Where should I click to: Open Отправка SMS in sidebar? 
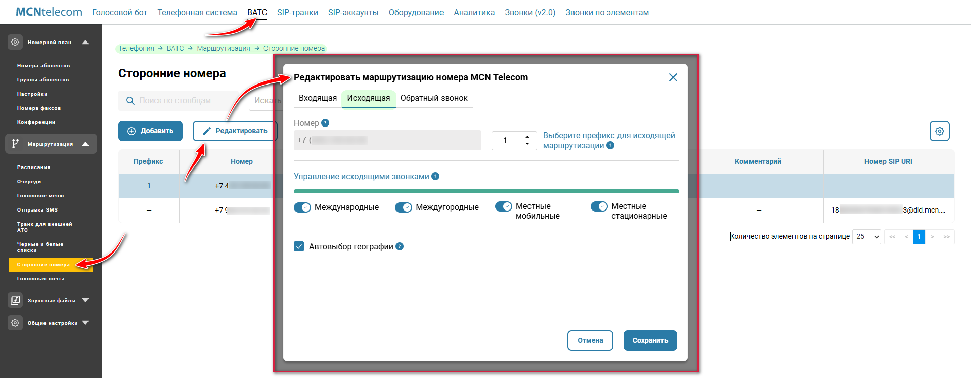click(x=37, y=210)
